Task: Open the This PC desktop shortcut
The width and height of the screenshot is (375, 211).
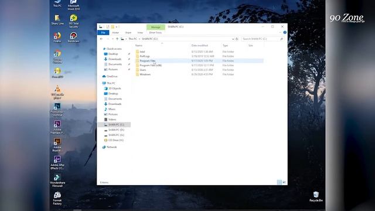Action: (57, 4)
